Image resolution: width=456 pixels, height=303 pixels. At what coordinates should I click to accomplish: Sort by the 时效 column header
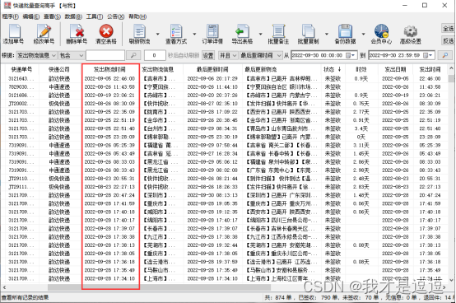[361, 69]
